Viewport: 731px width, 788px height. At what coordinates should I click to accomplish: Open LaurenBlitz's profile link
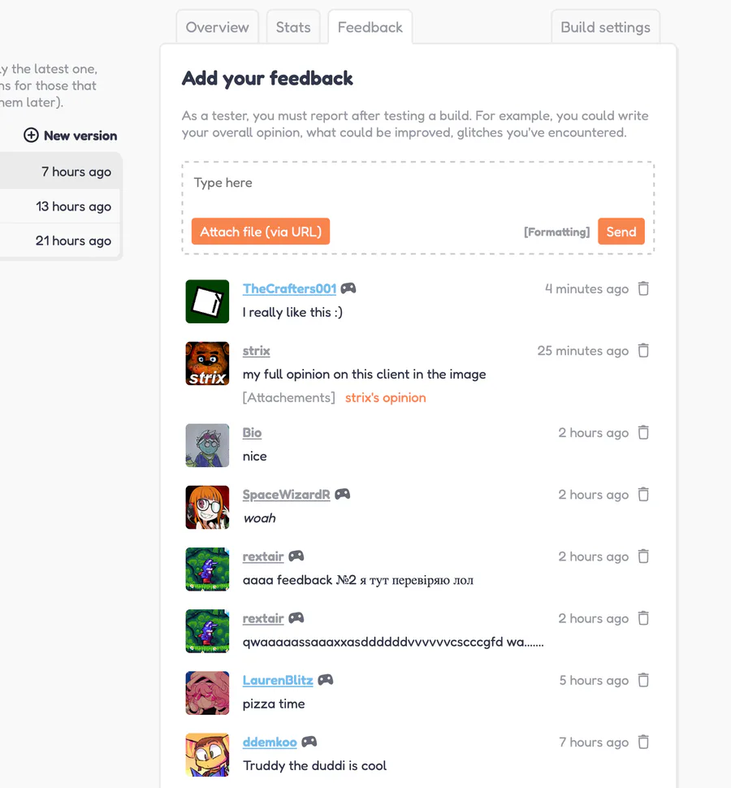[278, 680]
